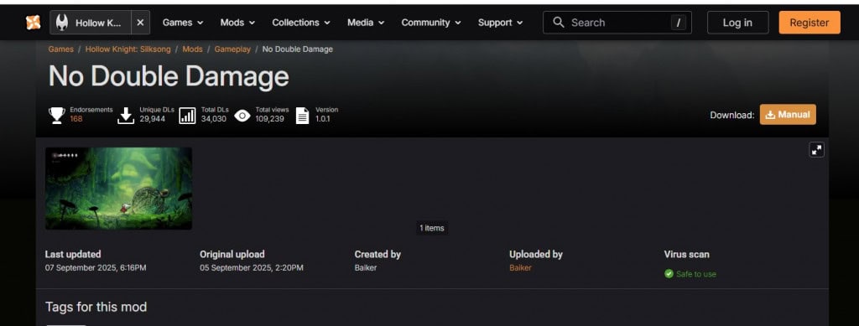Viewport: 859px width, 326px height.
Task: Open the Games dropdown menu
Action: point(183,23)
